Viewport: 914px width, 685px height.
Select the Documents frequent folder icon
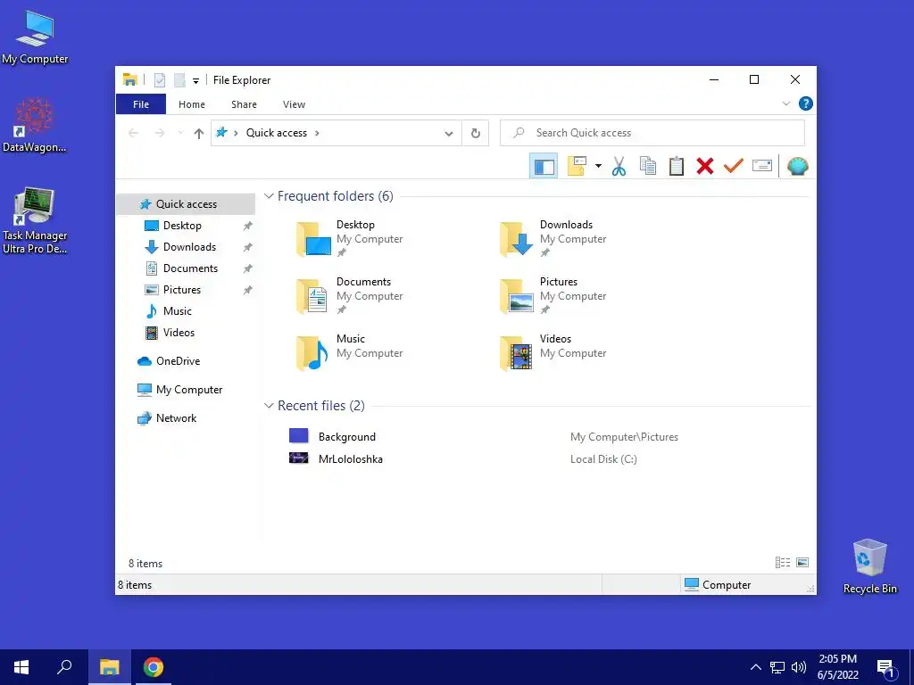pos(312,296)
